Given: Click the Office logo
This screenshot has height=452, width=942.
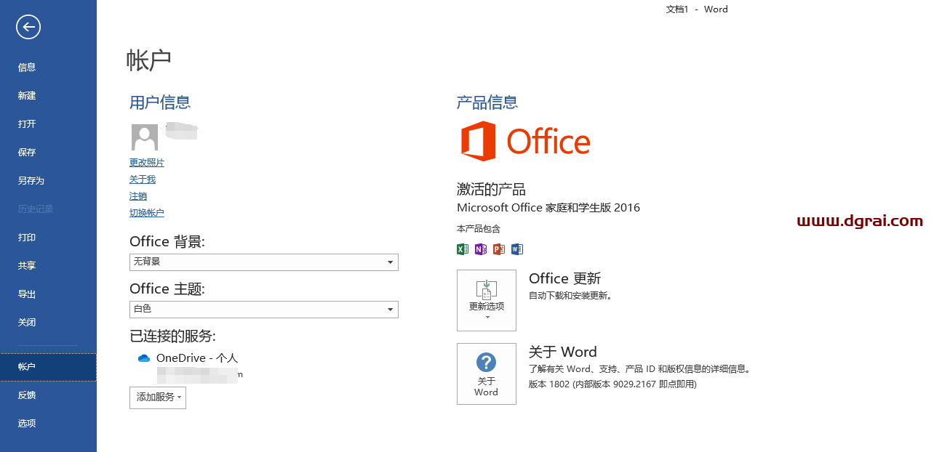Looking at the screenshot, I should (525, 141).
